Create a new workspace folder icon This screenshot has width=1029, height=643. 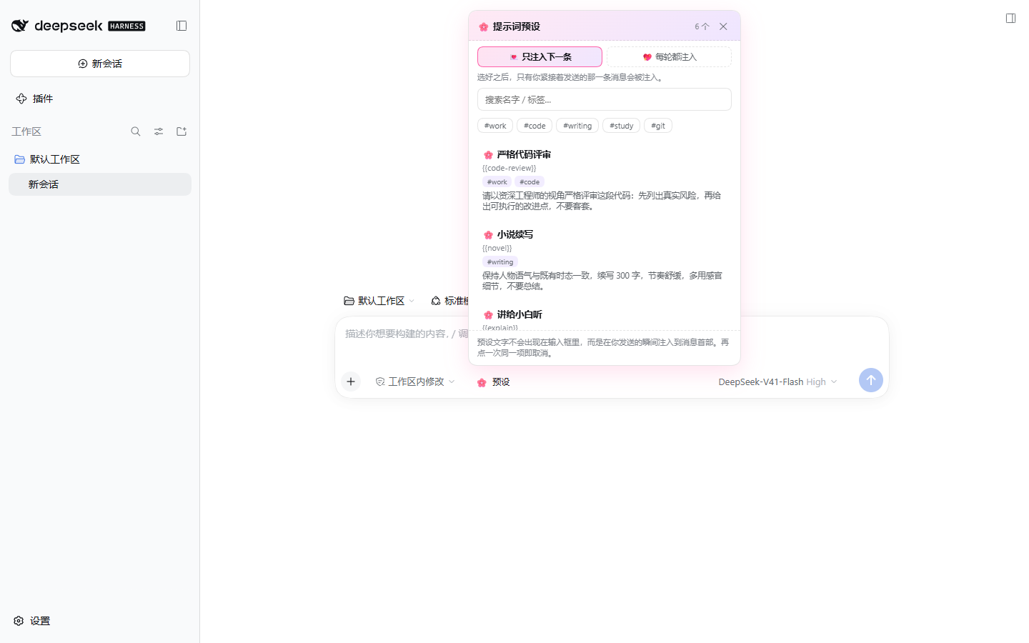pos(182,131)
